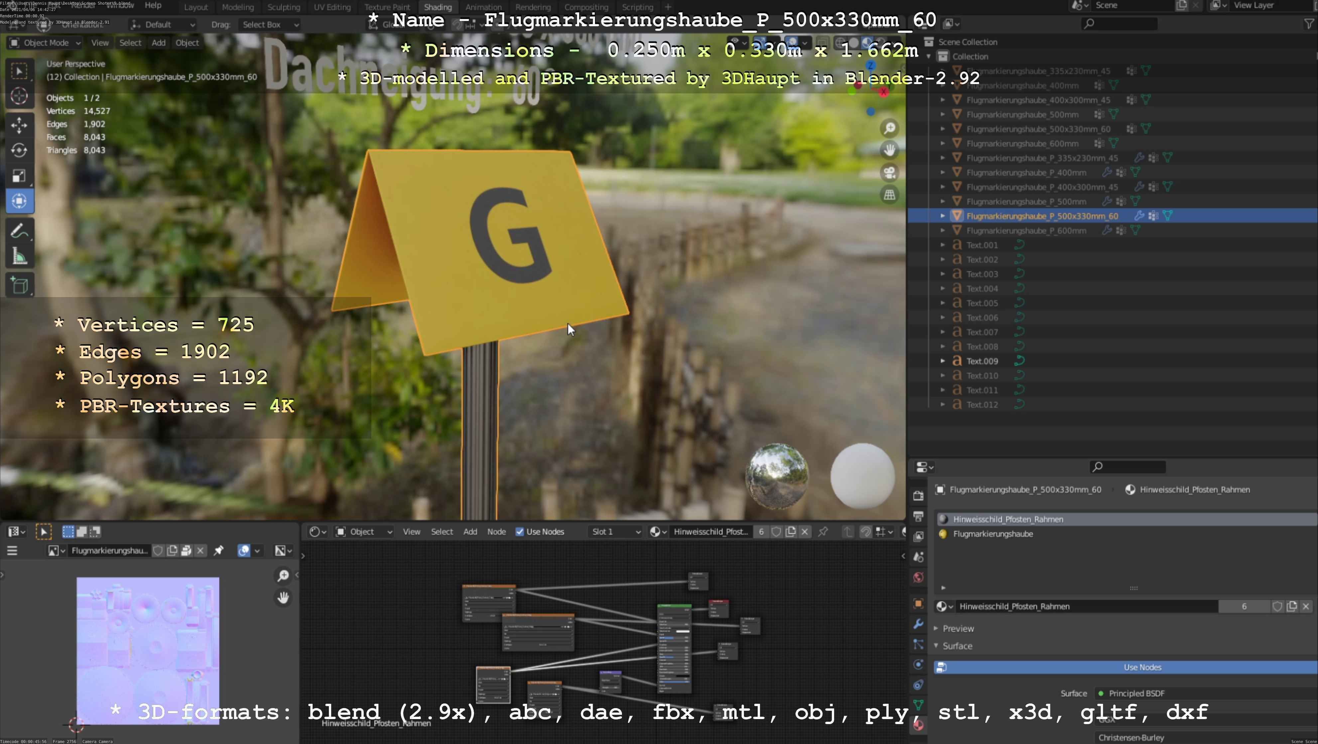
Task: Toggle perspective/orthographic grid gizmo button
Action: [x=890, y=195]
